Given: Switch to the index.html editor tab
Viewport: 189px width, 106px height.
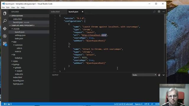Looking at the screenshot, I should click(55, 12).
